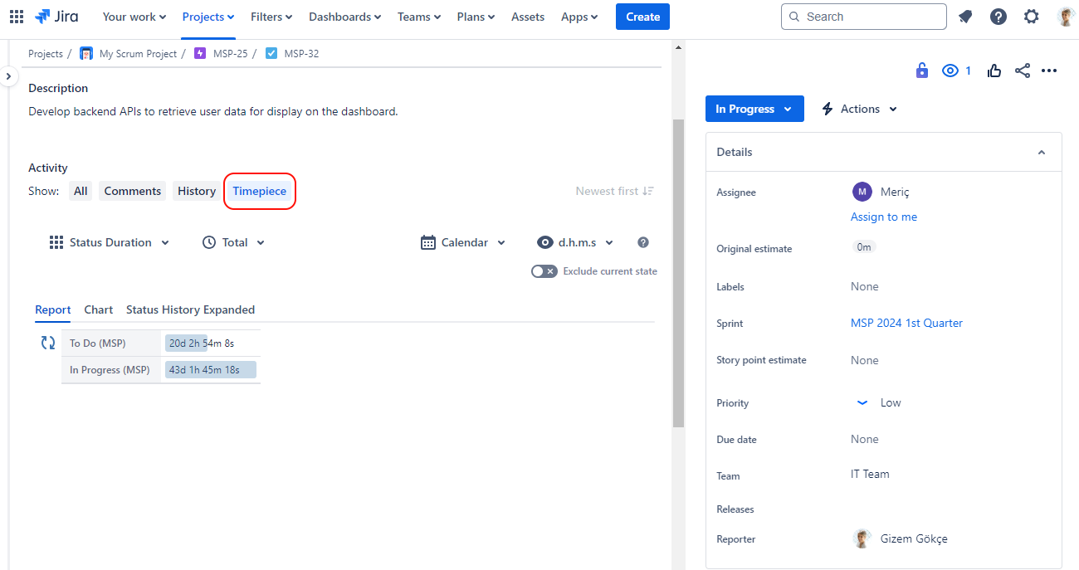Toggle the watch issue eye icon
Image resolution: width=1079 pixels, height=570 pixels.
click(950, 71)
